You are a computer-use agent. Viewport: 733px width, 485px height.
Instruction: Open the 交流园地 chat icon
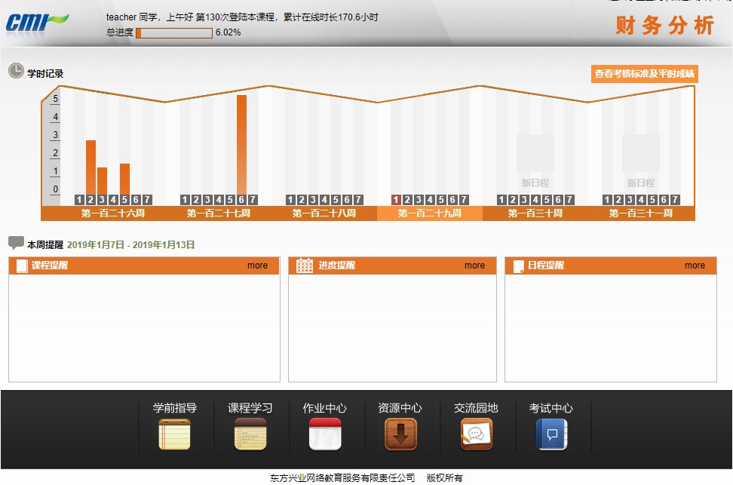coord(477,434)
